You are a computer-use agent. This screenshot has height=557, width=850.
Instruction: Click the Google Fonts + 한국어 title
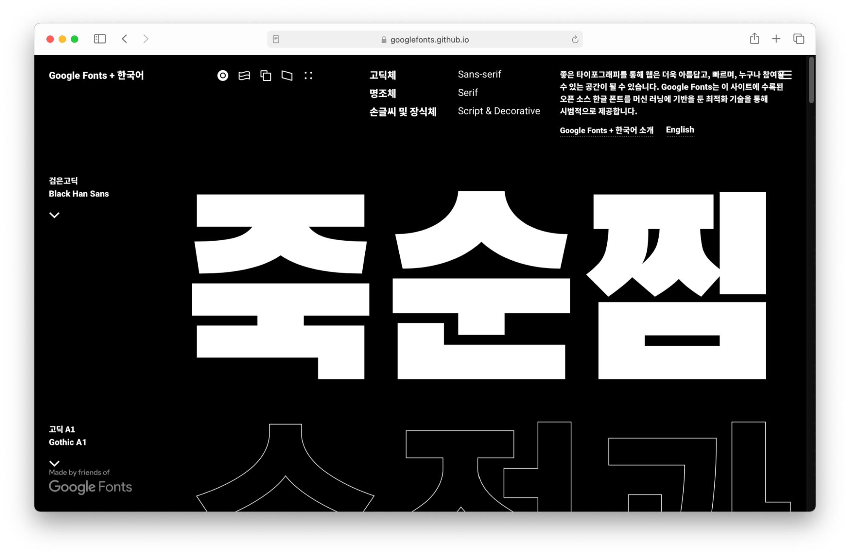(97, 76)
